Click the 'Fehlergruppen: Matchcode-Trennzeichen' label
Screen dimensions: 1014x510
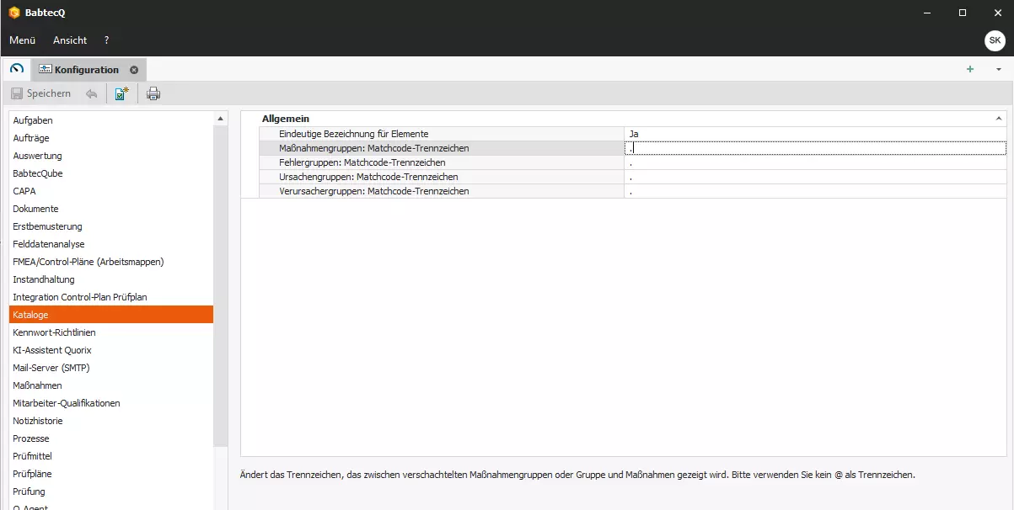[362, 162]
